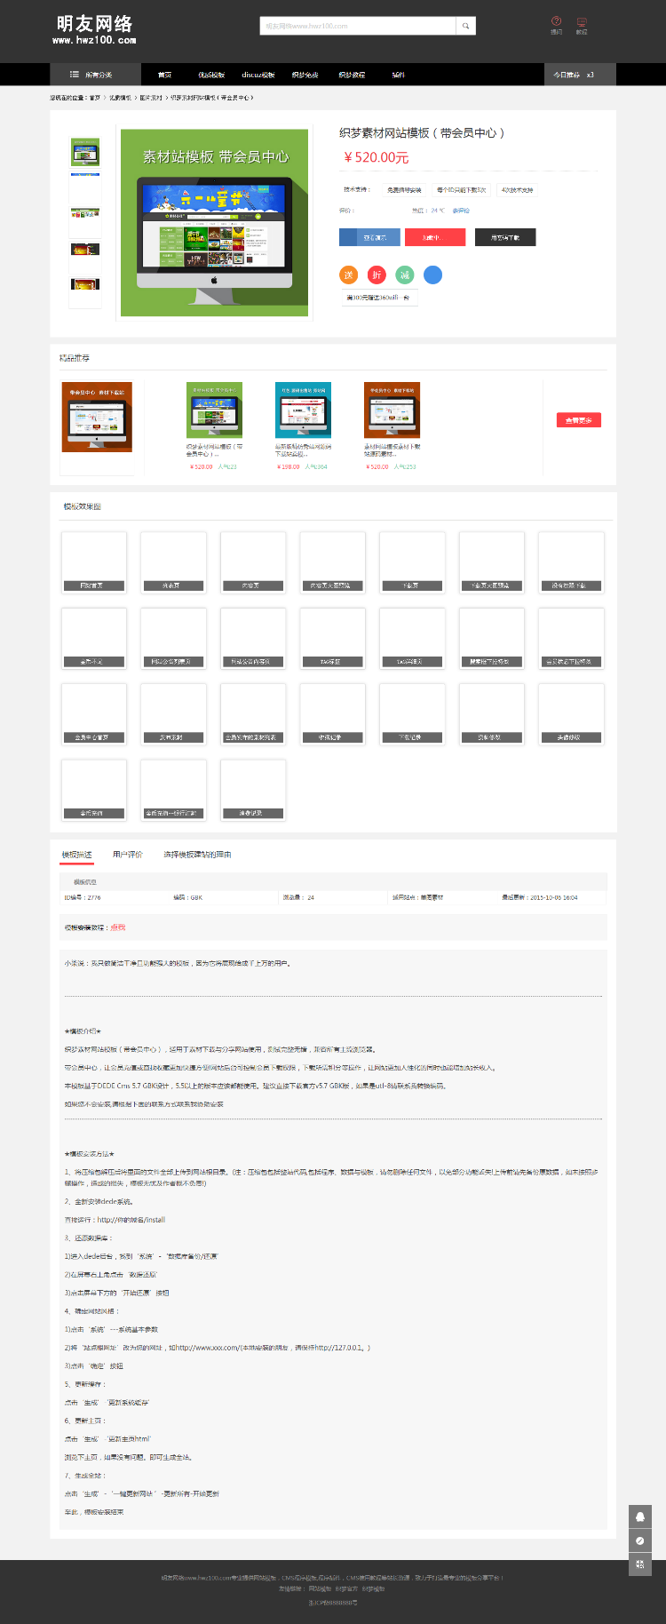The height and width of the screenshot is (1624, 666).
Task: Click the QQ penguin floating sidebar icon
Action: [x=640, y=1517]
